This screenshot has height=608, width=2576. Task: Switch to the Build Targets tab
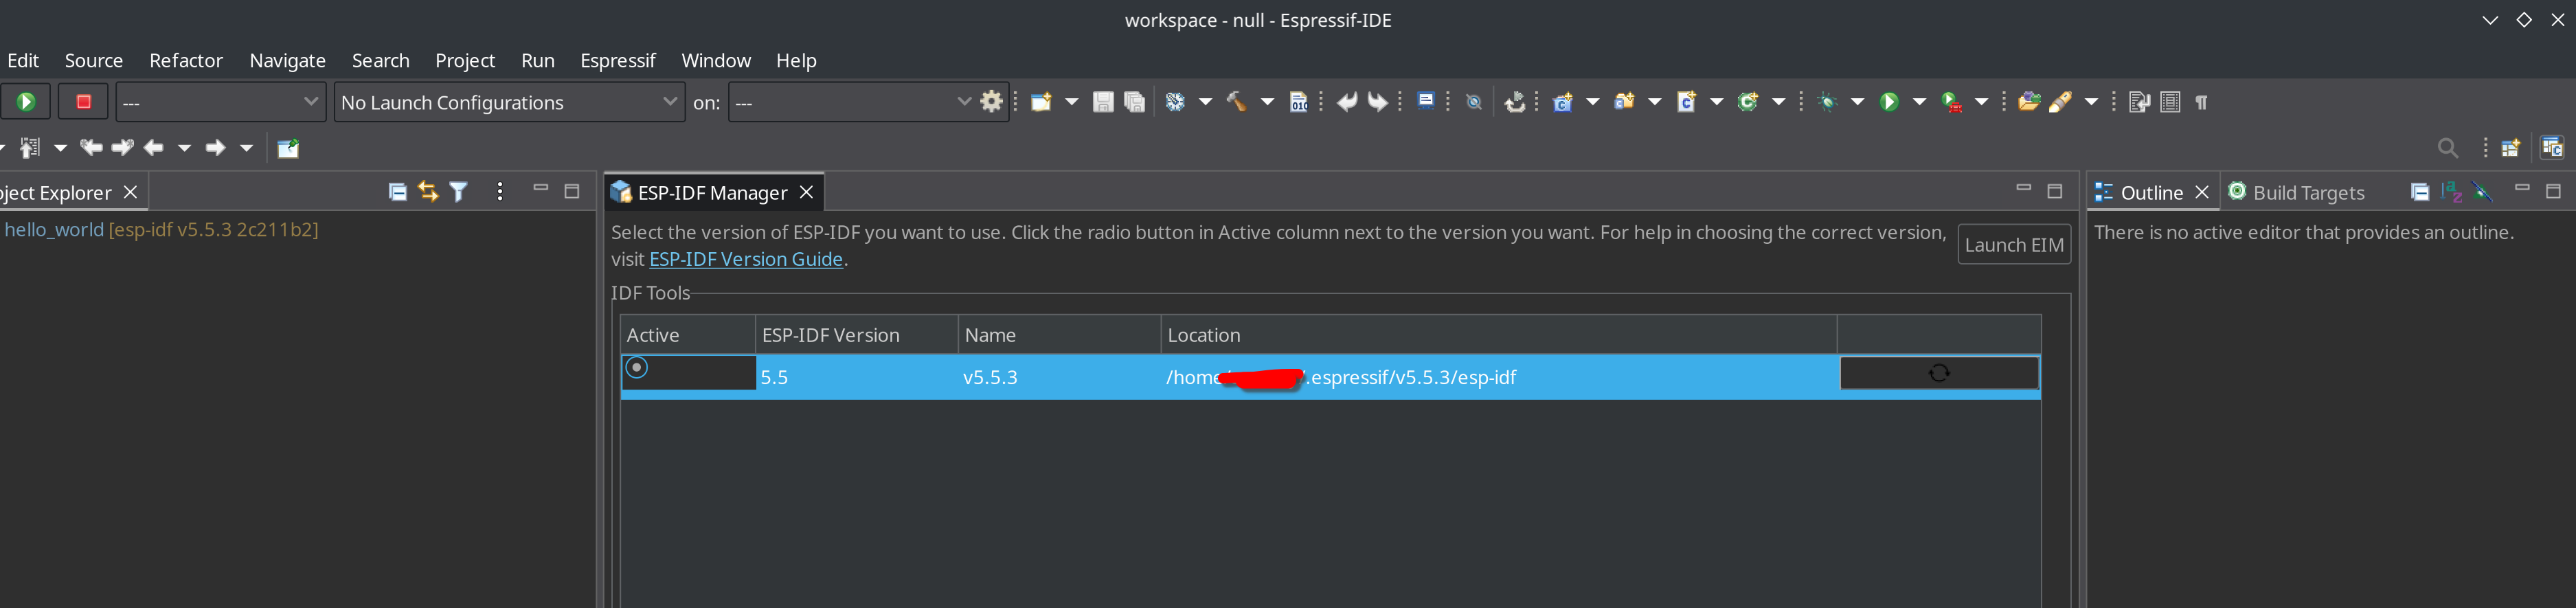coord(2297,192)
